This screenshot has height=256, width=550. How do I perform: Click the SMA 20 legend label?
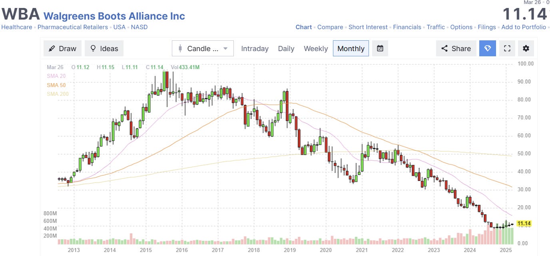[56, 76]
